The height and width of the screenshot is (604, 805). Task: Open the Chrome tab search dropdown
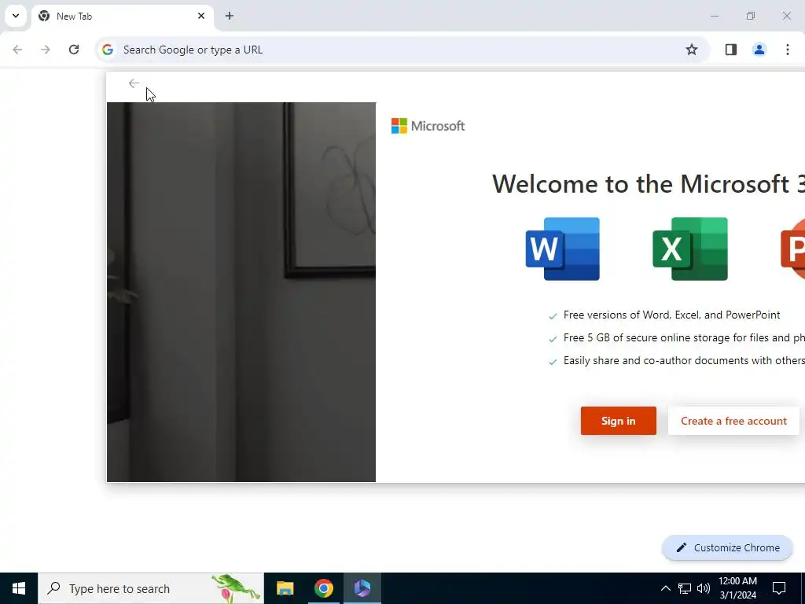[x=16, y=16]
